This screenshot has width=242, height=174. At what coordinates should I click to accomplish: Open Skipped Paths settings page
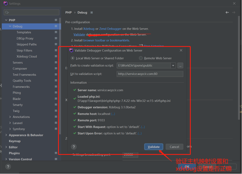click(27, 44)
